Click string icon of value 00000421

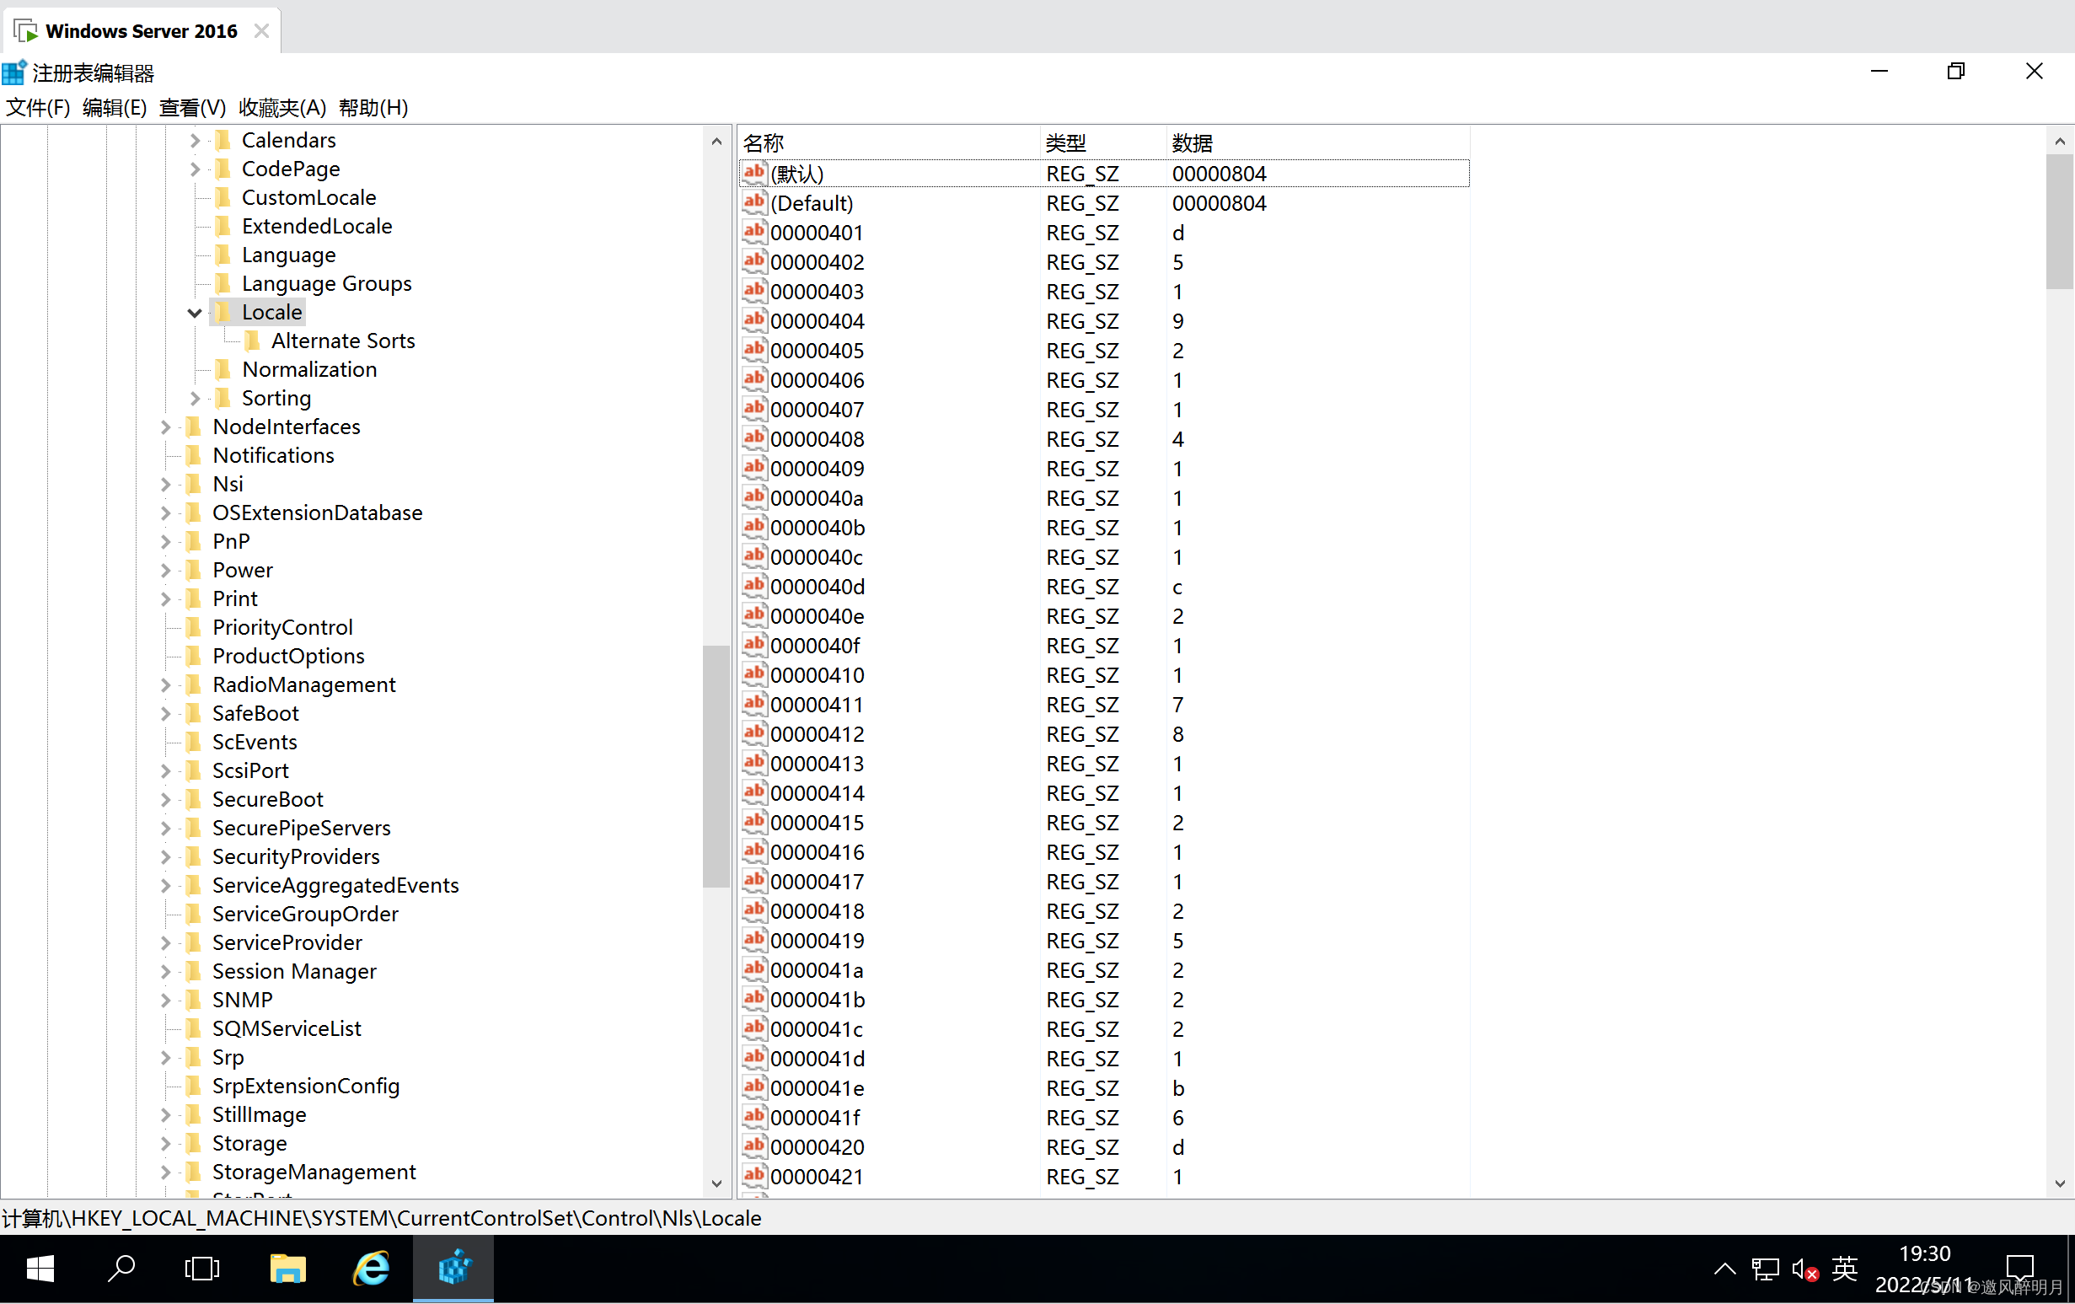tap(754, 1176)
